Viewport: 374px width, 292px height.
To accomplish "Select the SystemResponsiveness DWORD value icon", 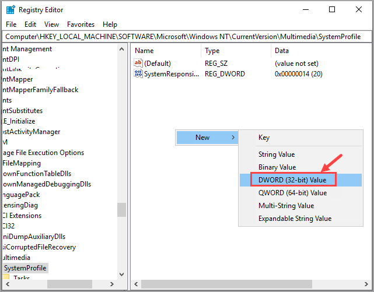I will pyautogui.click(x=138, y=73).
